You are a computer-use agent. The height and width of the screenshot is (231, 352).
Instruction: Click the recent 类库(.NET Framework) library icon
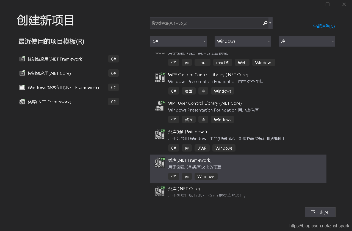pyautogui.click(x=22, y=102)
